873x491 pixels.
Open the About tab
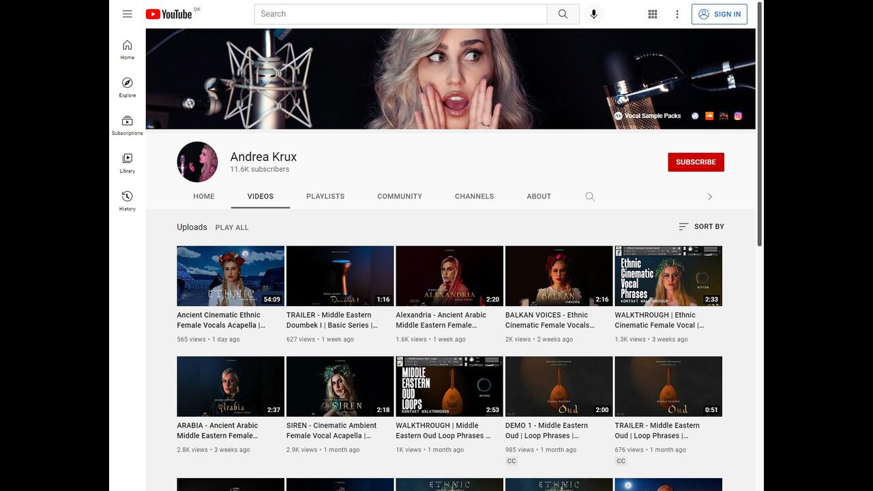[539, 196]
